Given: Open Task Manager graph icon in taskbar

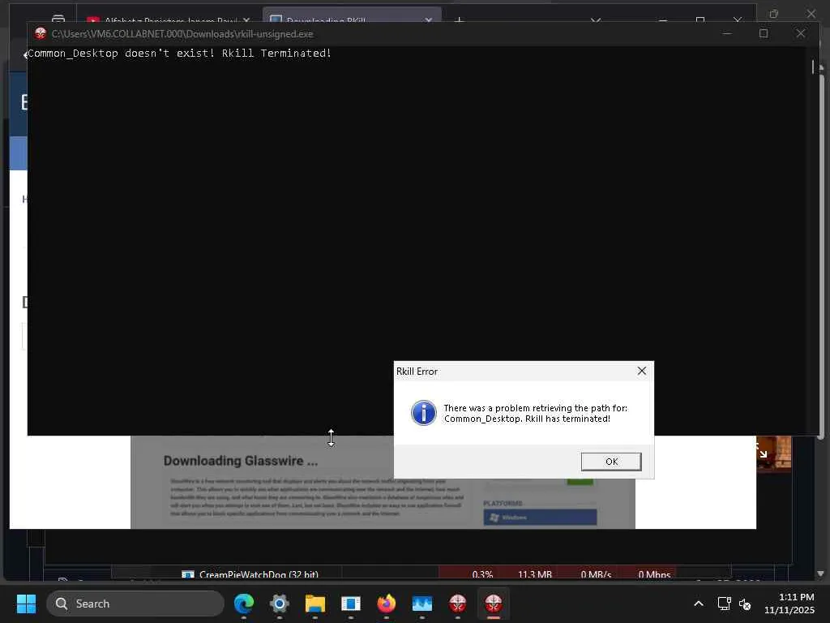Looking at the screenshot, I should [x=421, y=604].
